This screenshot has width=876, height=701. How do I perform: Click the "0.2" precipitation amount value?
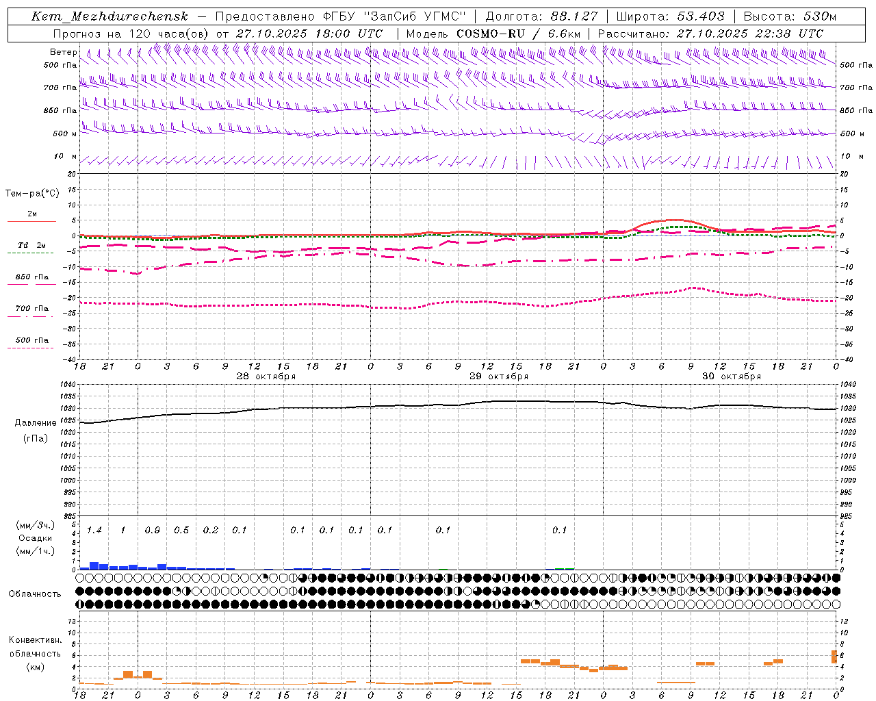pos(211,530)
